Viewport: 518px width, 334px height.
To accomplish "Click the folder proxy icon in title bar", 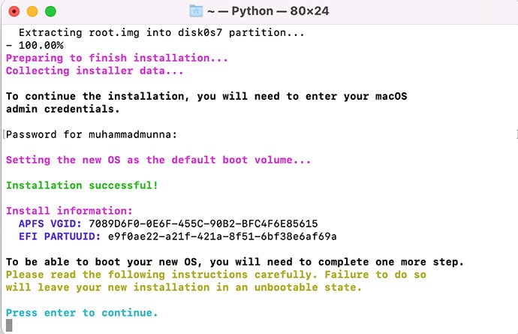I will pos(196,11).
